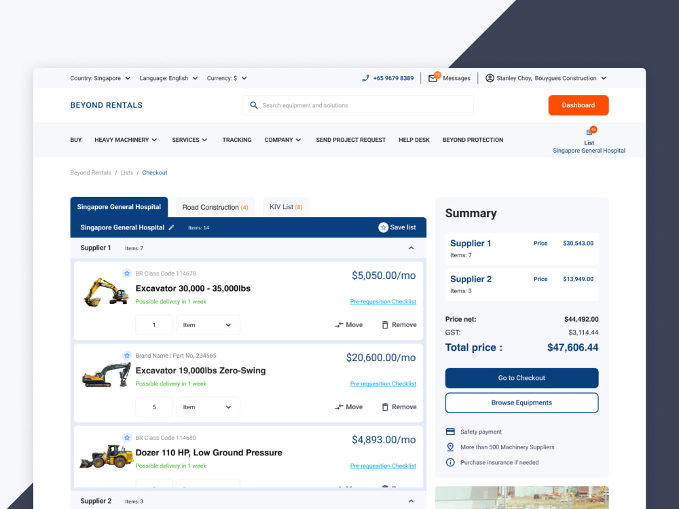Open the HEAVY MACHINERY menu
Screen dimensions: 679x509
tap(126, 140)
